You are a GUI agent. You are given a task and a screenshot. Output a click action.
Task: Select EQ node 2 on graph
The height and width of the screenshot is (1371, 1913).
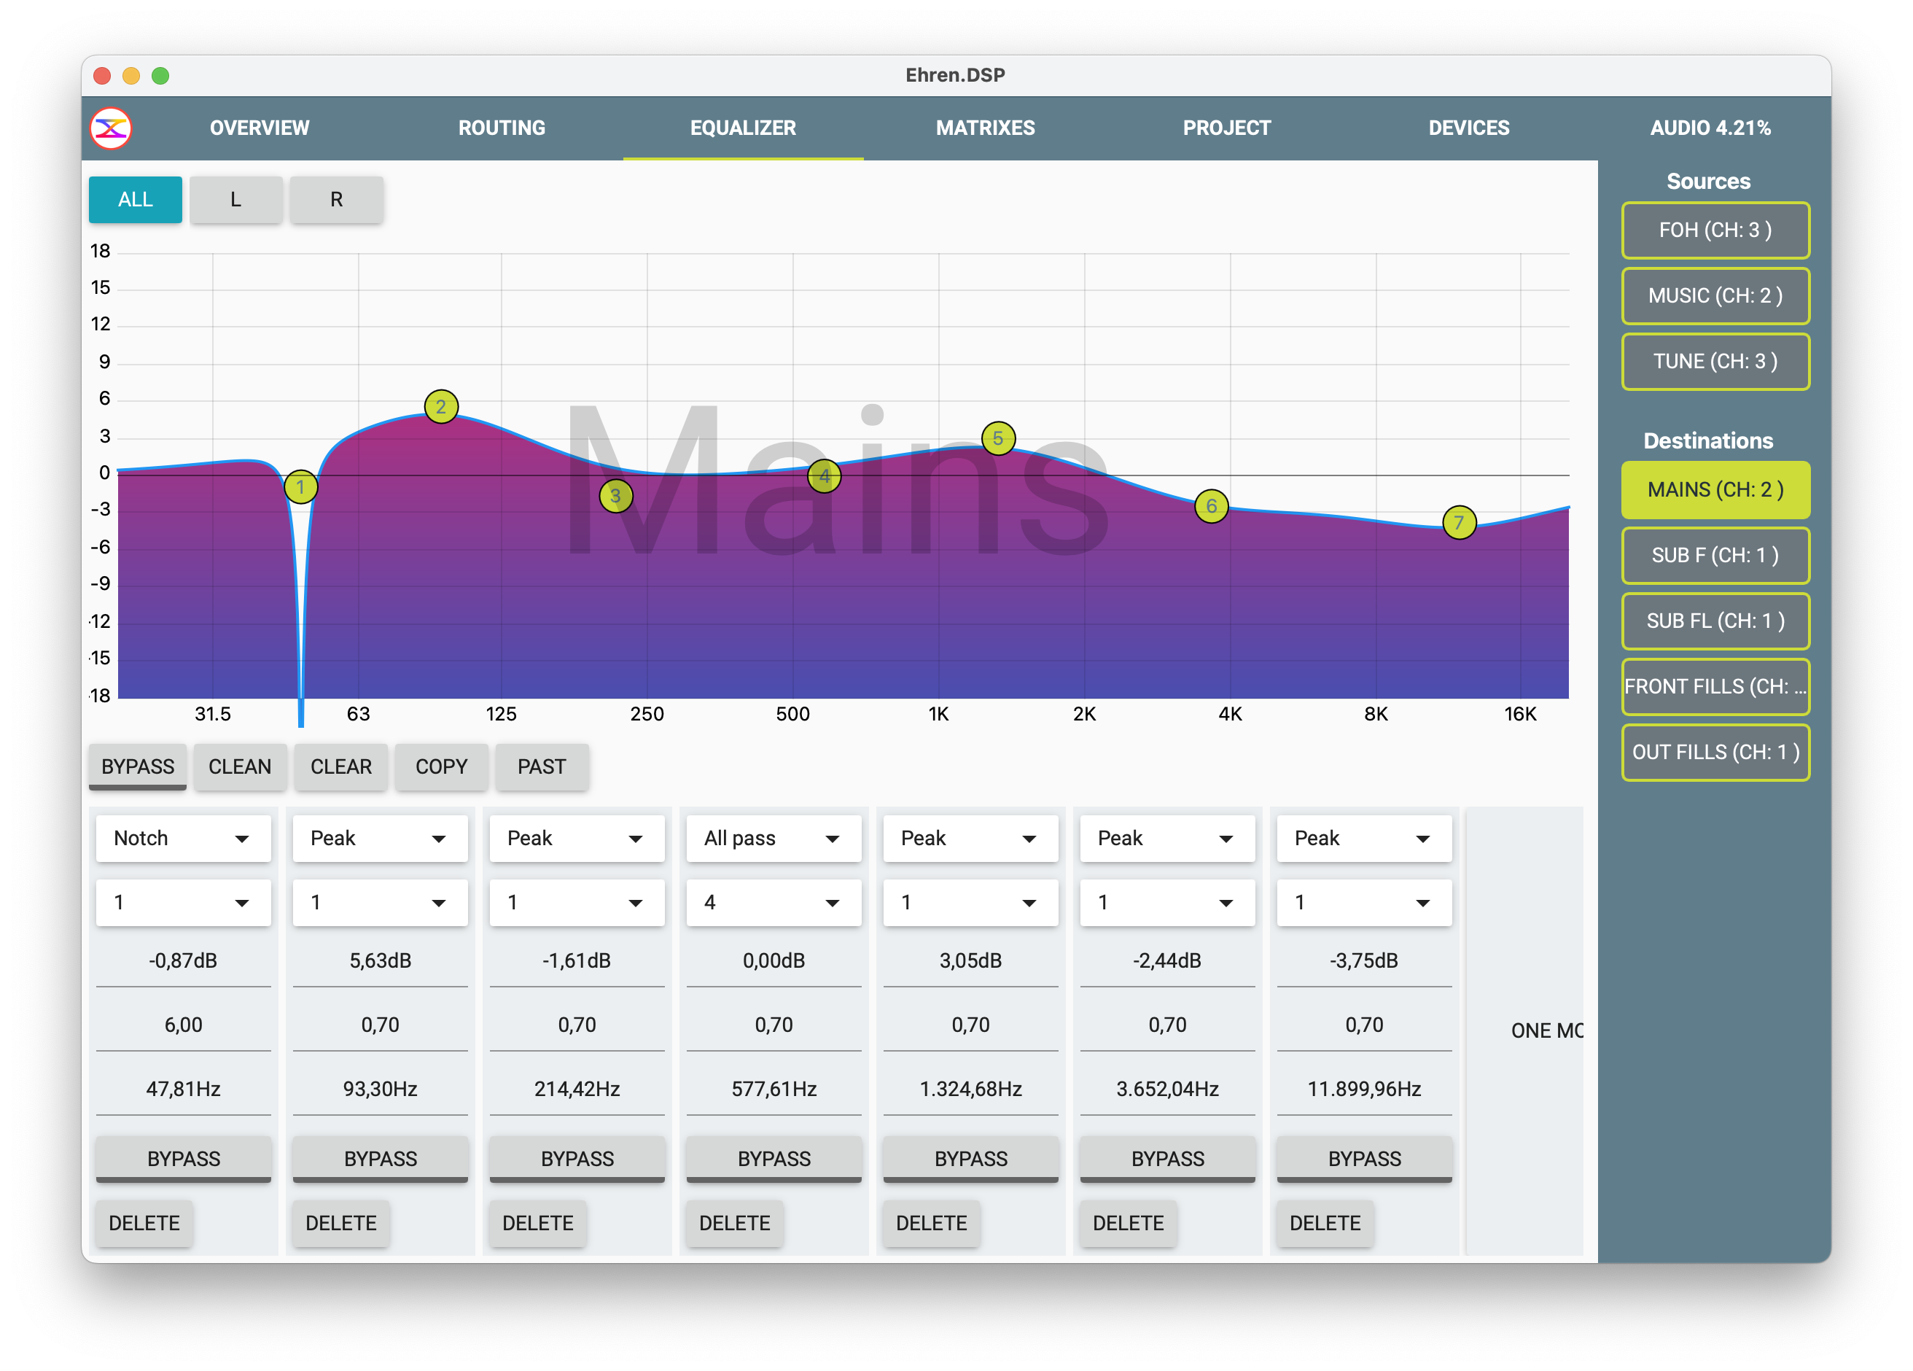pos(441,407)
